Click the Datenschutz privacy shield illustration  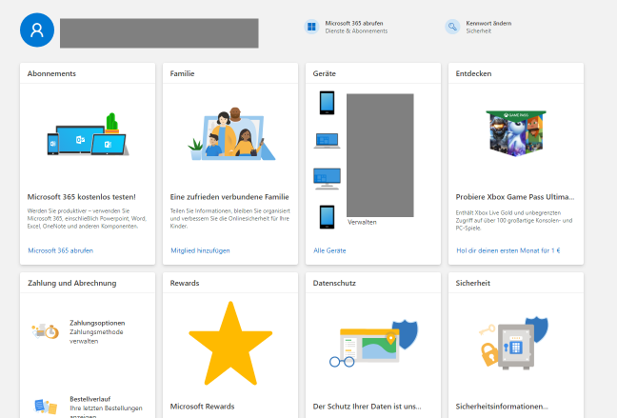(373, 343)
